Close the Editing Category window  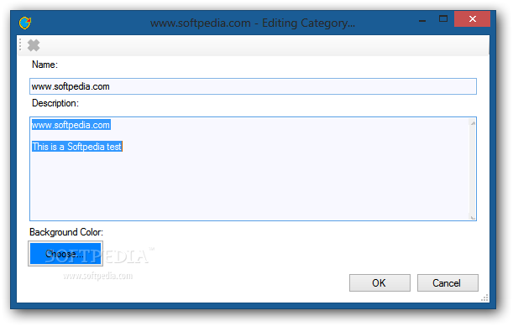[x=472, y=19]
